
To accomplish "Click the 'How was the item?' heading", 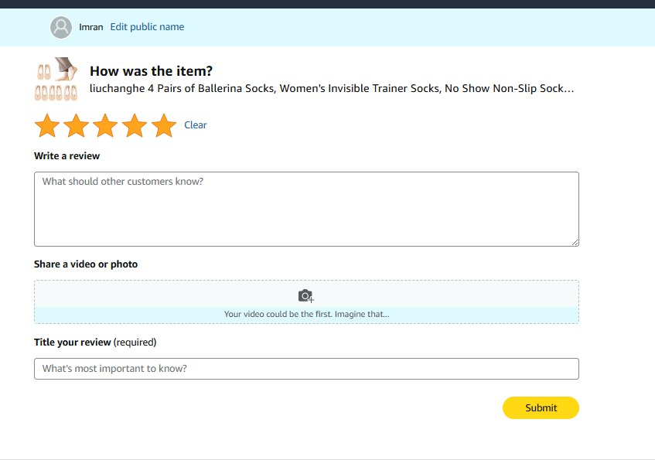I will click(x=151, y=71).
